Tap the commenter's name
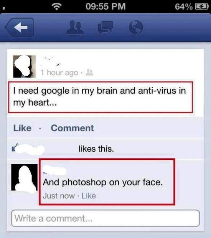The height and width of the screenshot is (238, 211). pos(54,170)
